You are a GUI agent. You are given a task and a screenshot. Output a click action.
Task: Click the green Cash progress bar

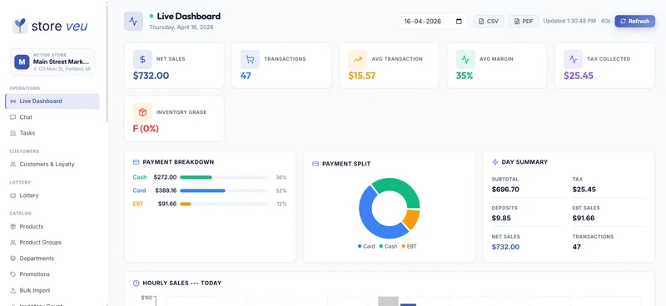pos(196,177)
